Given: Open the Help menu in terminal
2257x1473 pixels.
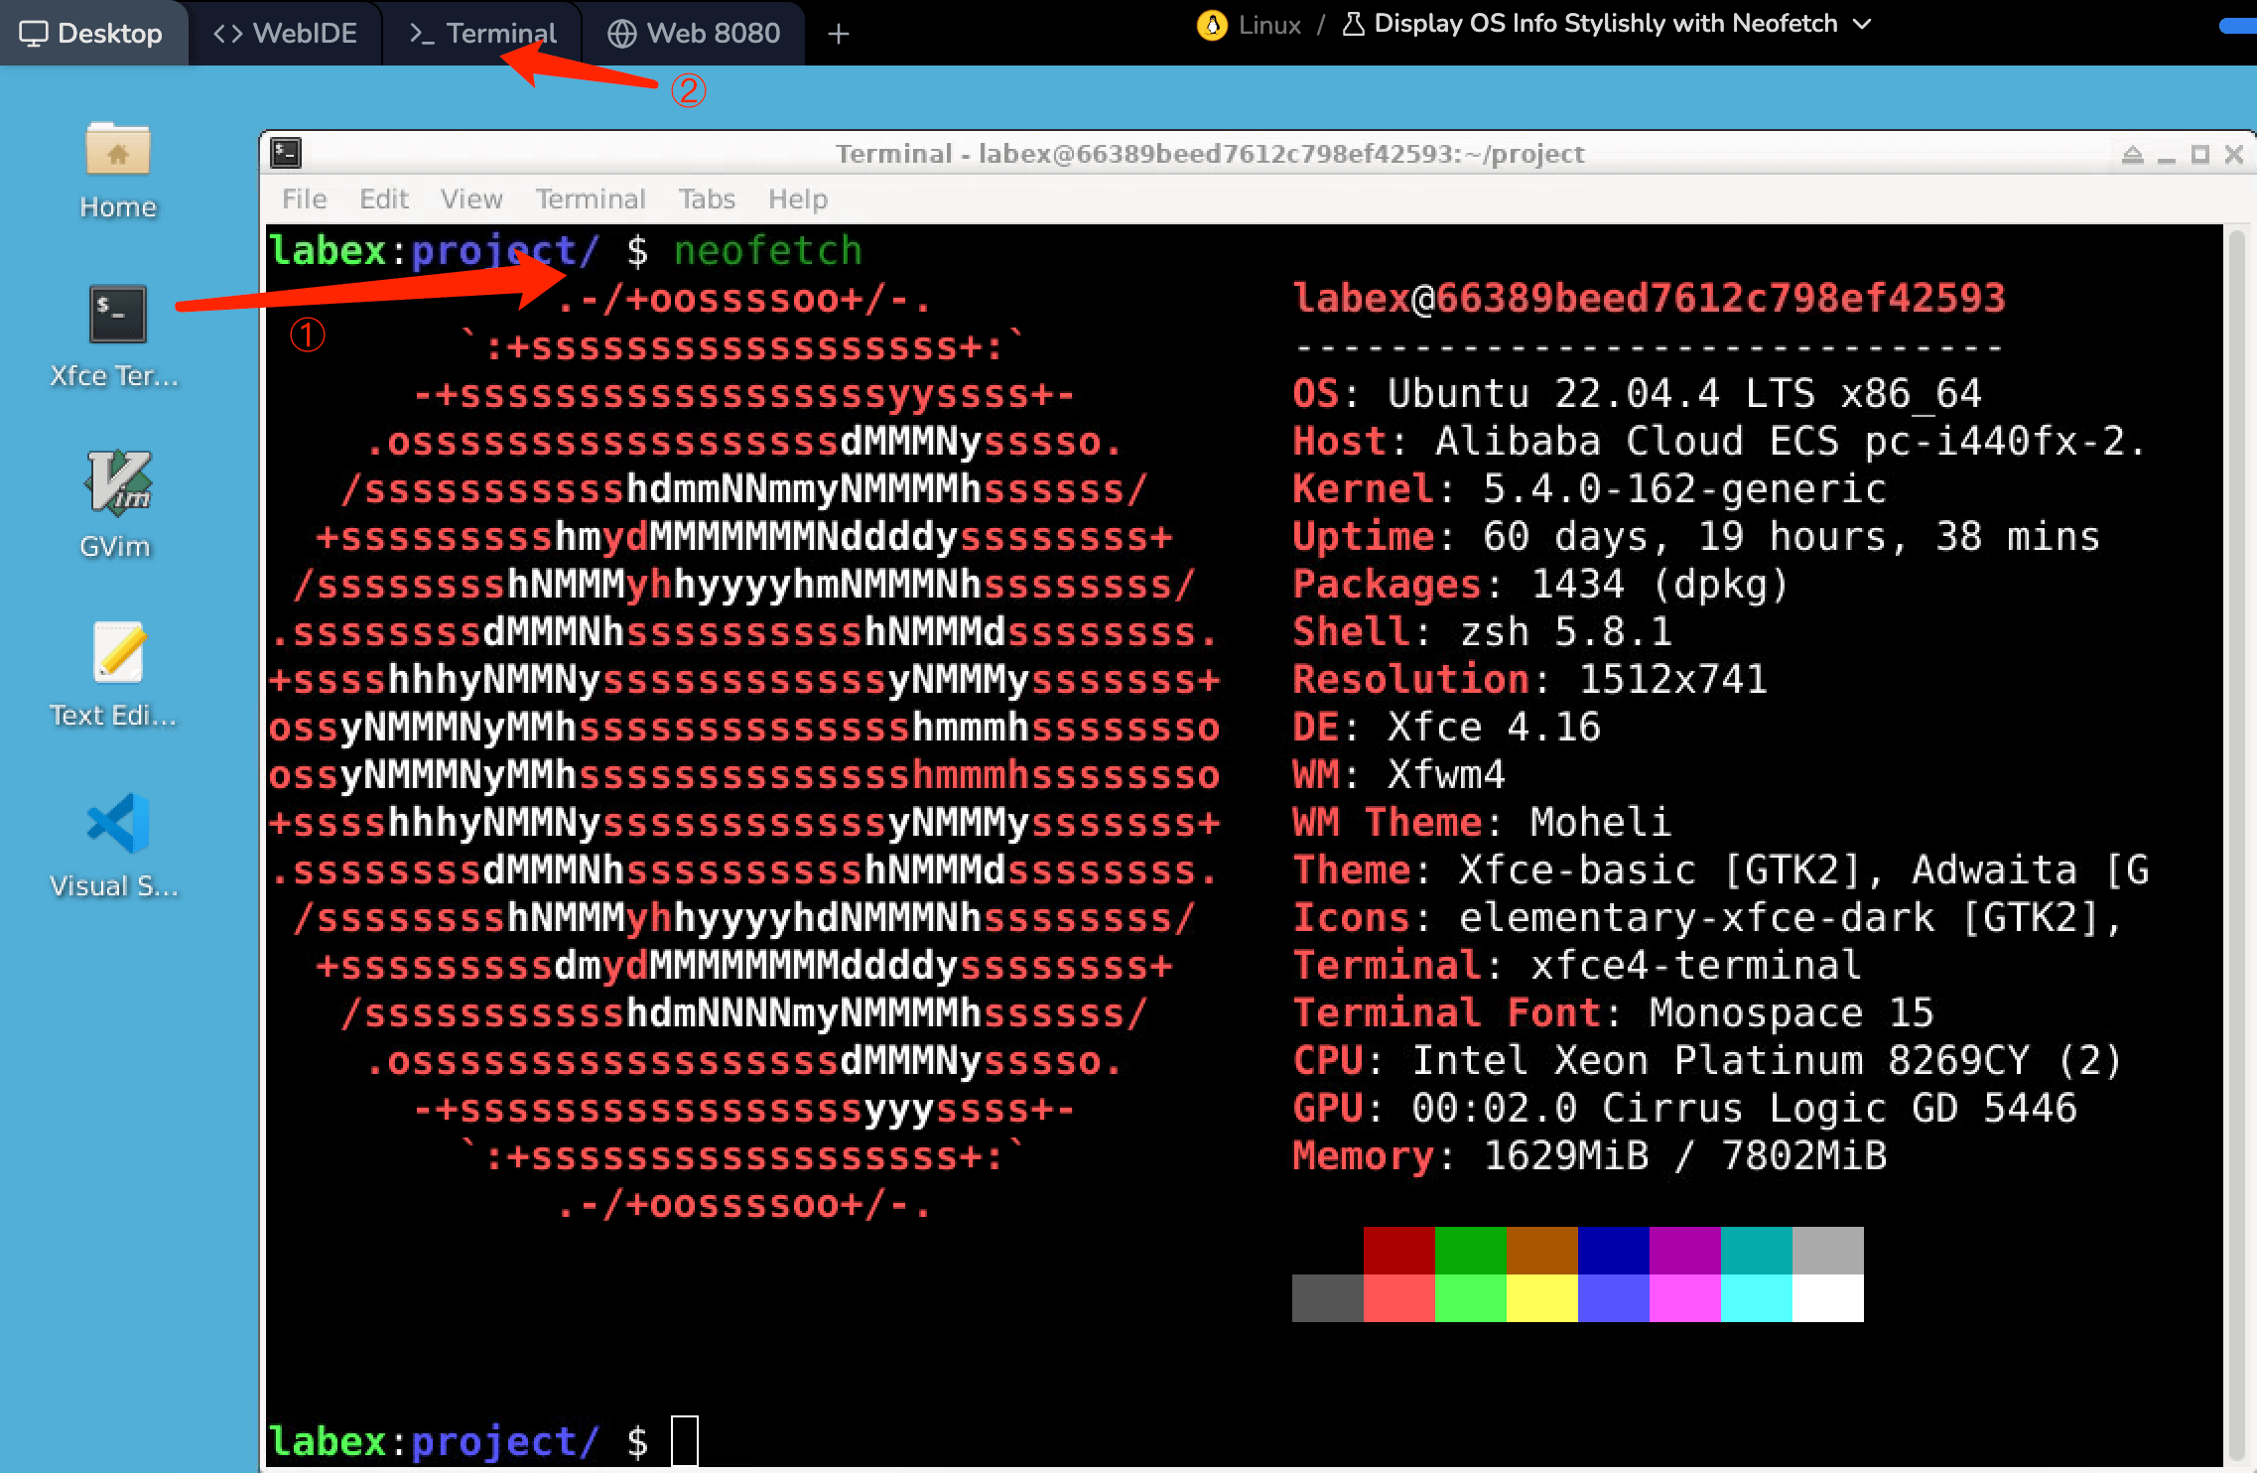Looking at the screenshot, I should 798,199.
